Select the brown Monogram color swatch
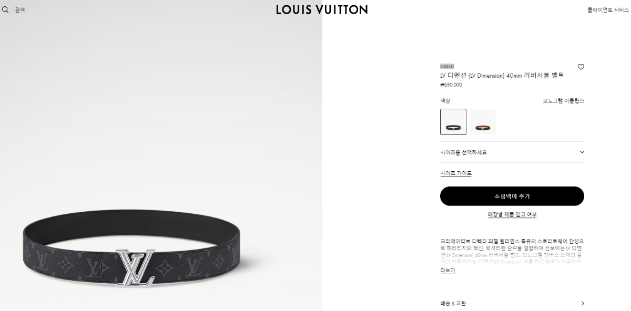The height and width of the screenshot is (311, 631). pyautogui.click(x=483, y=122)
